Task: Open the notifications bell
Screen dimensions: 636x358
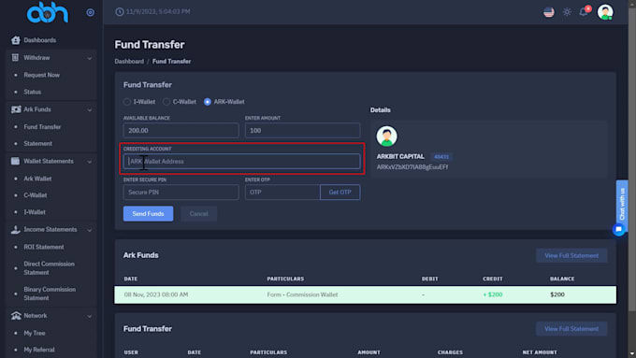Action: 584,12
